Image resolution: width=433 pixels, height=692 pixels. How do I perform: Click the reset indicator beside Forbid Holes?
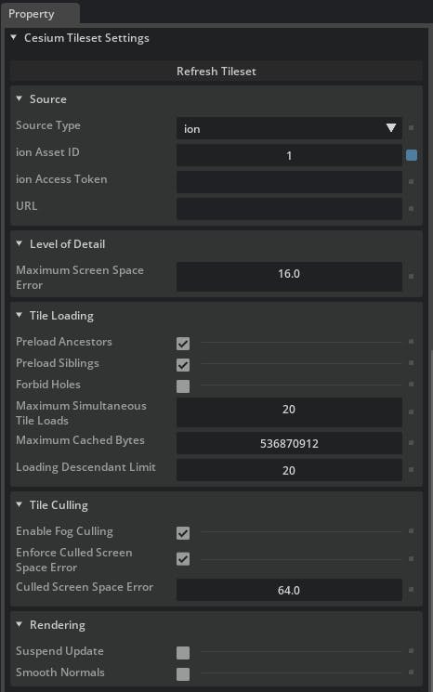click(411, 385)
